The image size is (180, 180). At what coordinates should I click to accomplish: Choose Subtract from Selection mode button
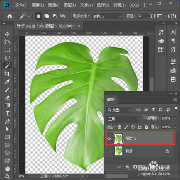coord(55,16)
